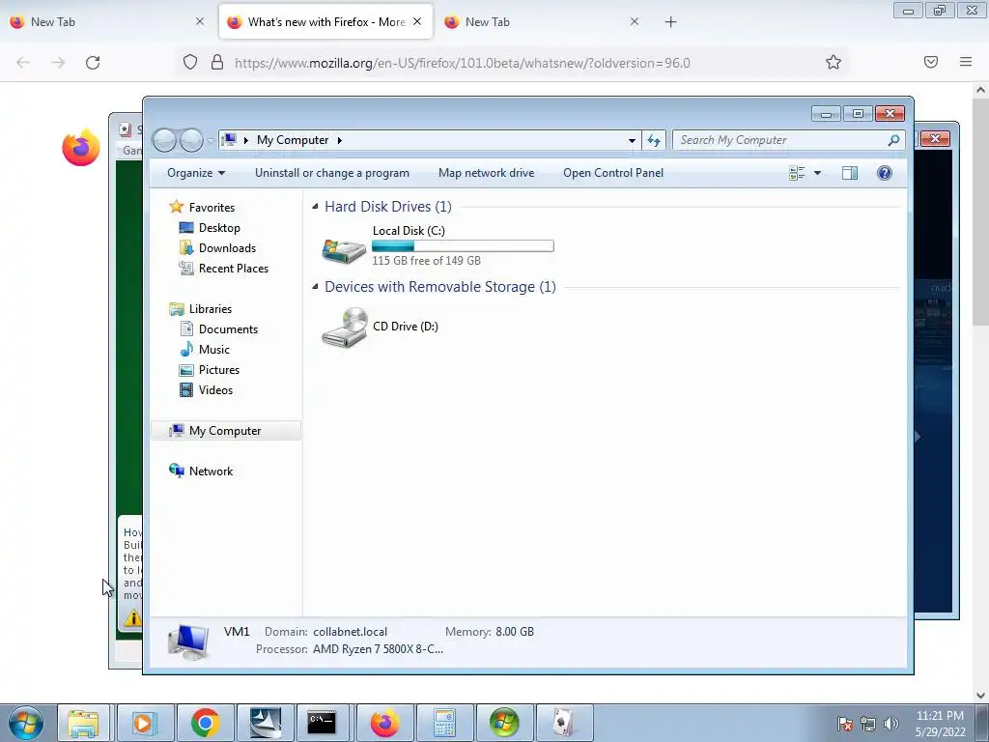Click the site security padlock icon

(217, 63)
